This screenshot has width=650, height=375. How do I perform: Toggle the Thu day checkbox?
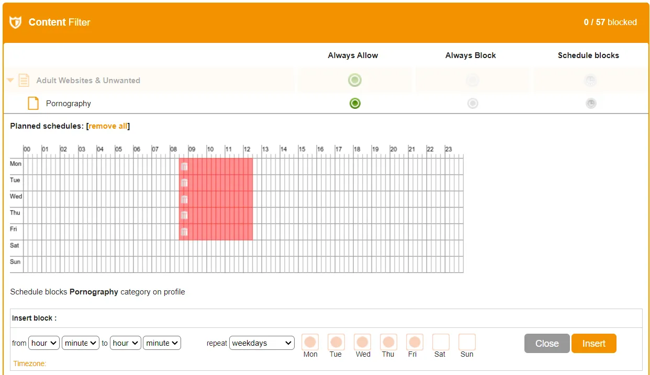click(389, 342)
